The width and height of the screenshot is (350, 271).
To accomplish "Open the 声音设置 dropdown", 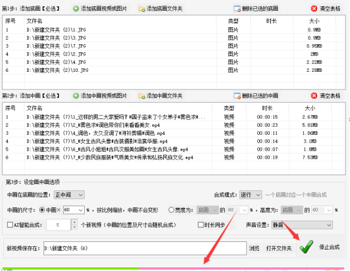I will pos(302,225).
